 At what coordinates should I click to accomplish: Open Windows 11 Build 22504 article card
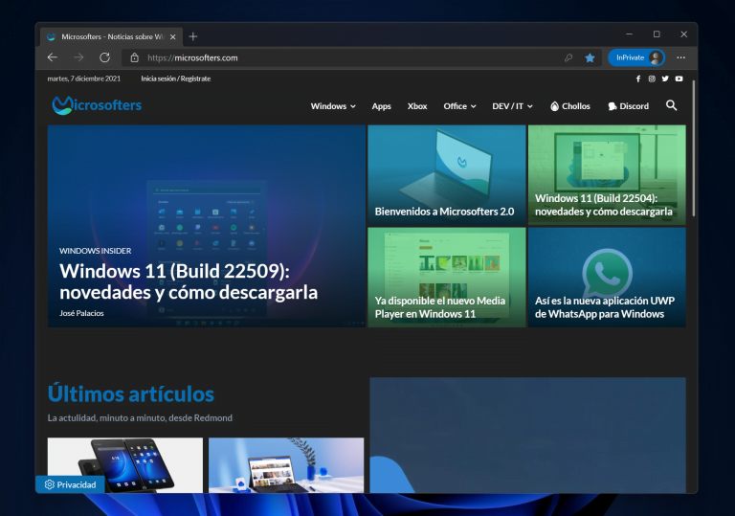coord(607,174)
